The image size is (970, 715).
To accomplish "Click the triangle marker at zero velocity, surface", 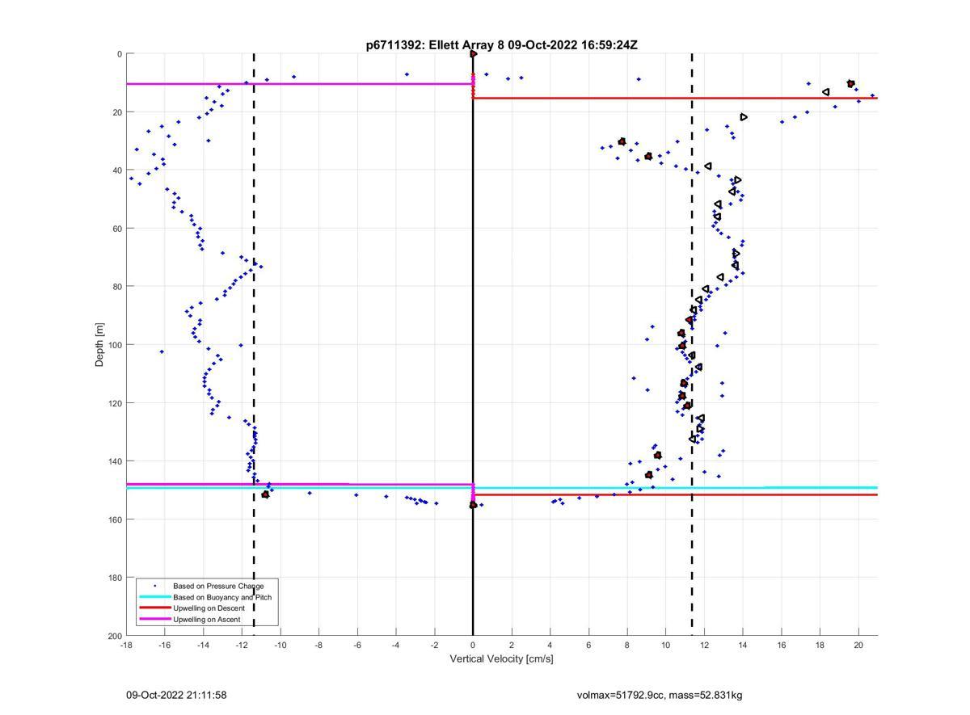I will pos(474,54).
